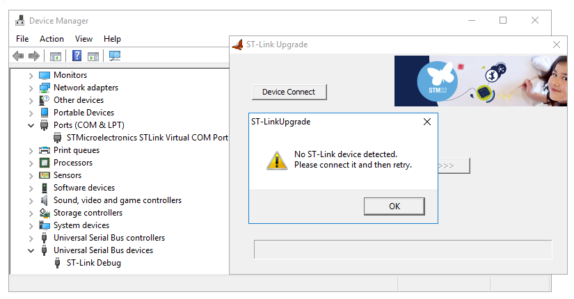
Task: Click the show/hide console tree icon
Action: (56, 56)
